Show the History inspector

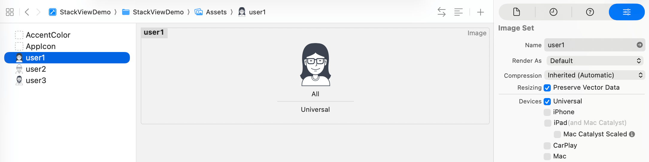coord(553,12)
